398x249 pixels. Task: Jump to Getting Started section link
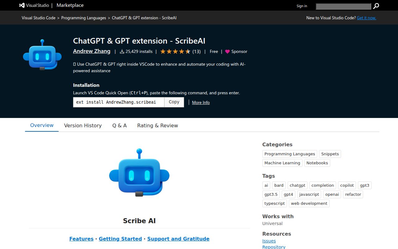(120, 239)
